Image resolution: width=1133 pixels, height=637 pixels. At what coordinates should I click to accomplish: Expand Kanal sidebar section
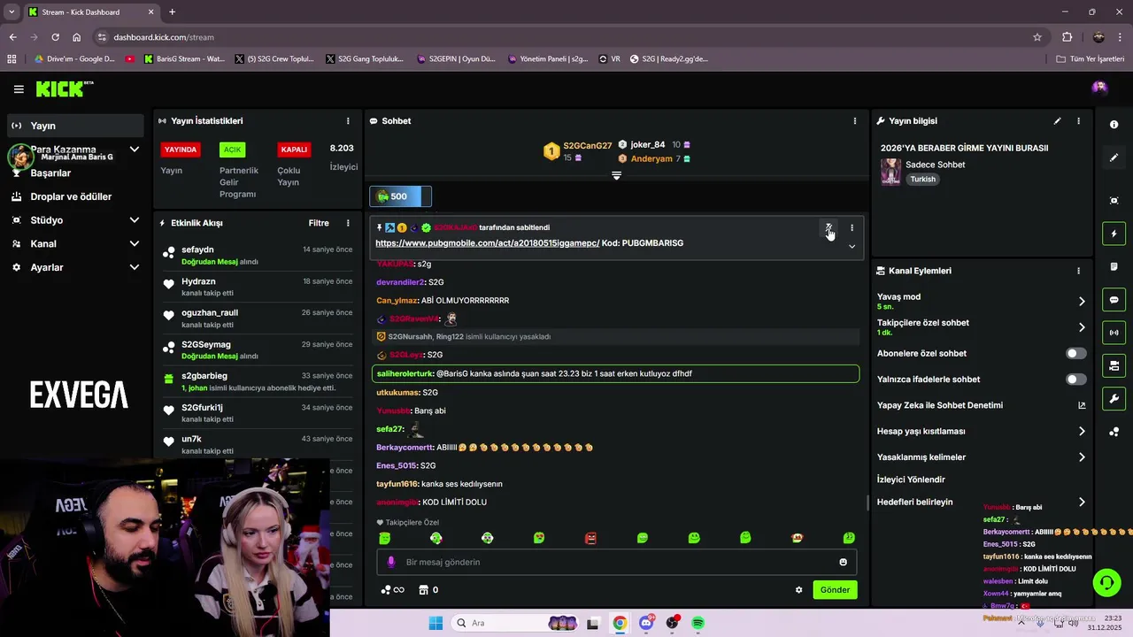tap(135, 243)
